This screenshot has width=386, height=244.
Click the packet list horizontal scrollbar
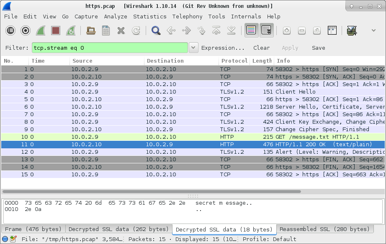pos(152,191)
